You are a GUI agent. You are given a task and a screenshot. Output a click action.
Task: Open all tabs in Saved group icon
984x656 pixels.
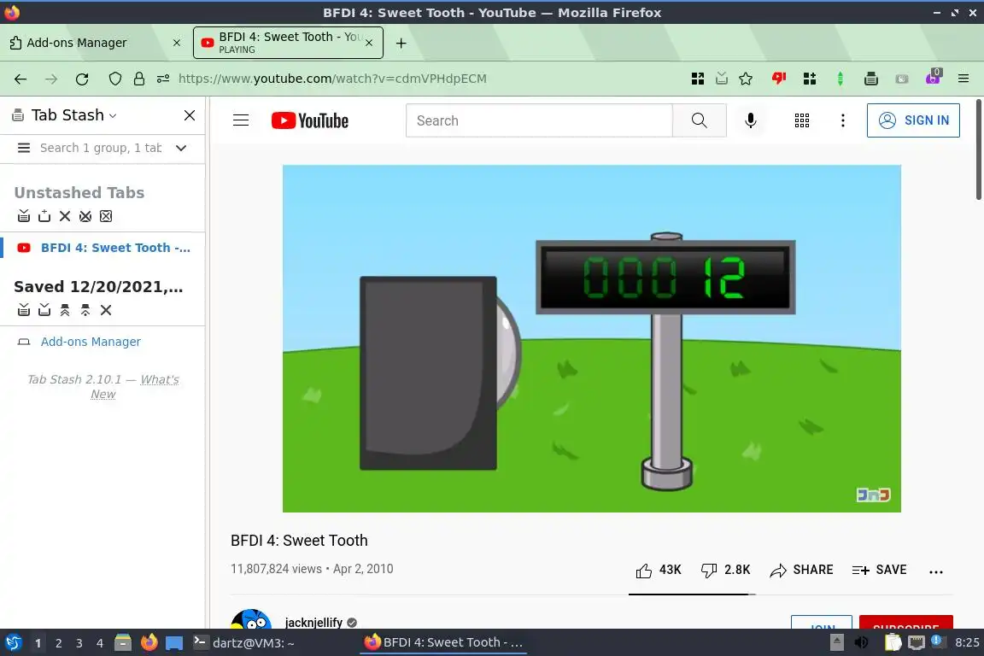click(x=65, y=310)
